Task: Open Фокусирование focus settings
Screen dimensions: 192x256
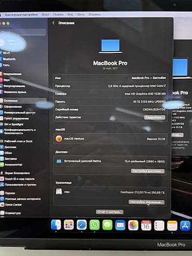Action: pyautogui.click(x=12, y=86)
